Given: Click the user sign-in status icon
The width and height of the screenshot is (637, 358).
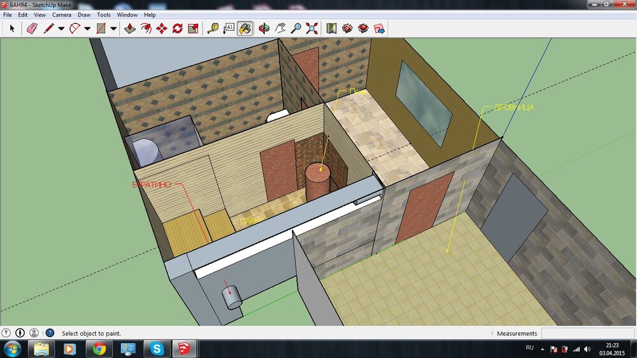Looking at the screenshot, I should coord(34,333).
